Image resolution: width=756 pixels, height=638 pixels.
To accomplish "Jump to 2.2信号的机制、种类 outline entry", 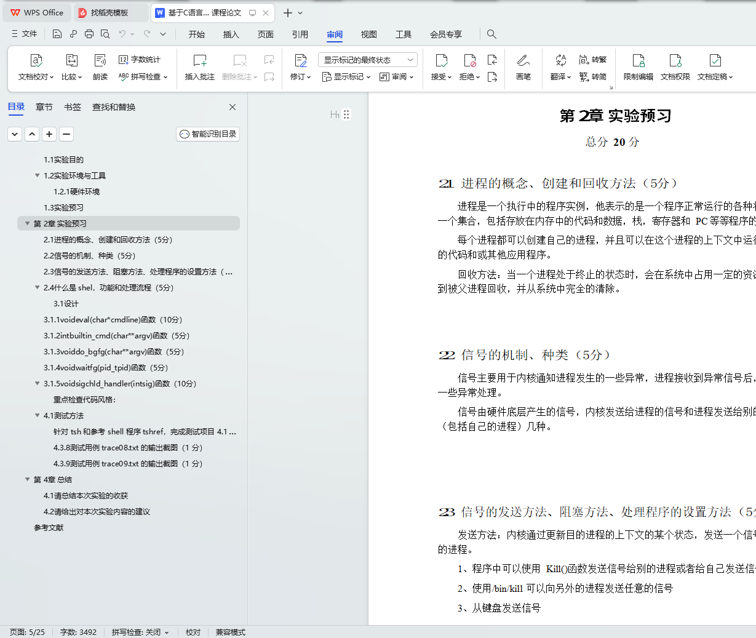I will (x=89, y=255).
